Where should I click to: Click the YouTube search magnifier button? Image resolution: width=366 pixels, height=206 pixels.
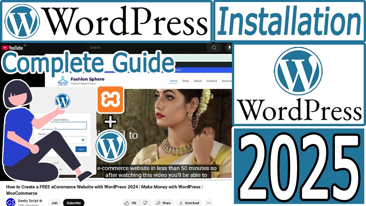[214, 47]
